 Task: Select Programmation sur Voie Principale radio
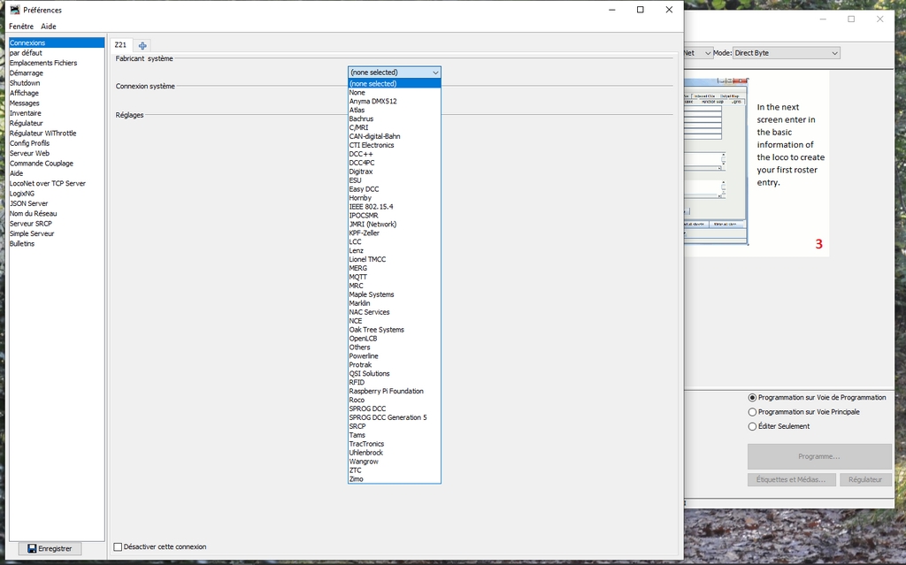click(752, 412)
